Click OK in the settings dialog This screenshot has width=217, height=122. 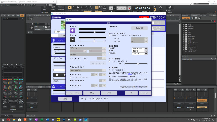pos(131,93)
